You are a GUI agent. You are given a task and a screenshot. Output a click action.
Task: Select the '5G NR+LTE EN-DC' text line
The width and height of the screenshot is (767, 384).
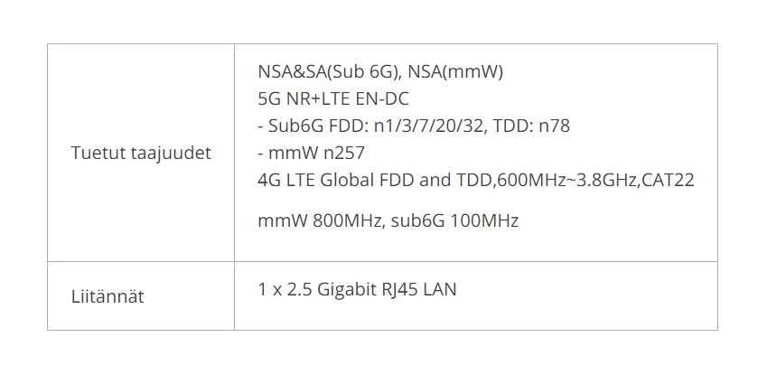pos(333,98)
